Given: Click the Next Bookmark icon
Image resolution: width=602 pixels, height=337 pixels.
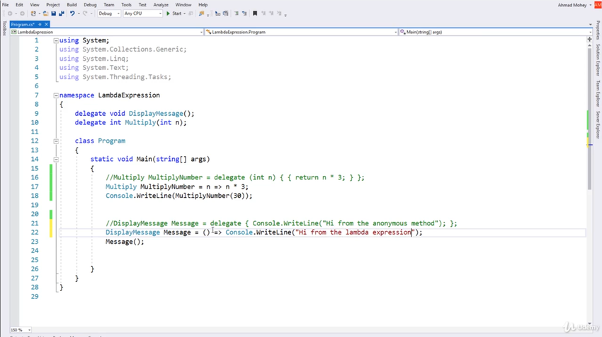Looking at the screenshot, I should click(x=271, y=13).
